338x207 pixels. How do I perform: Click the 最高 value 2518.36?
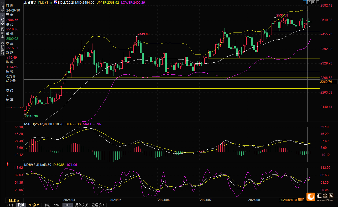pos(12,29)
